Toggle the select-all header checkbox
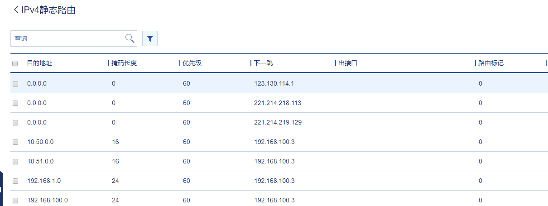This screenshot has height=206, width=548. click(15, 63)
